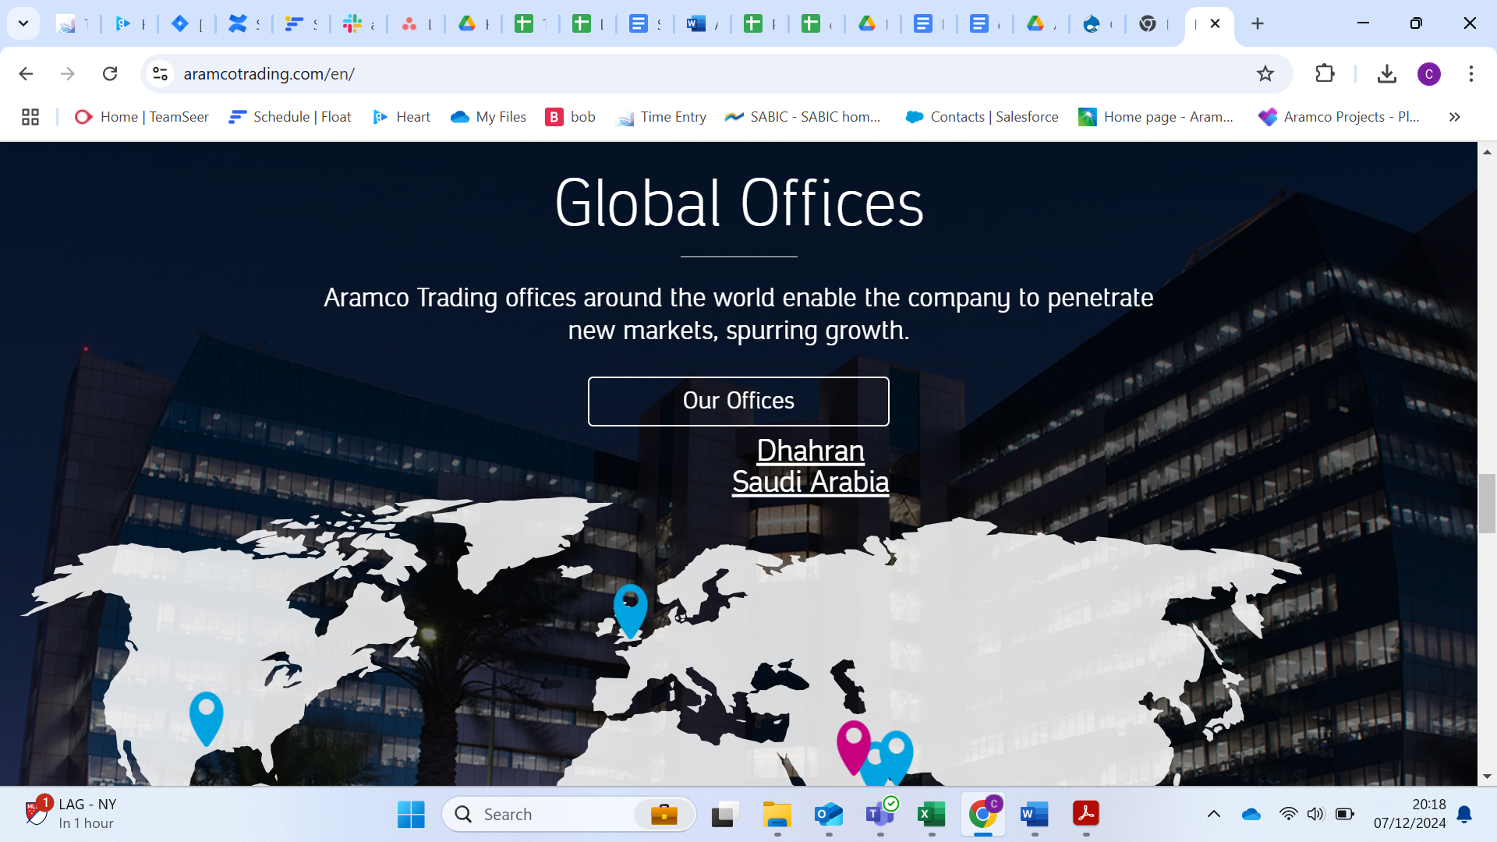This screenshot has width=1497, height=842.
Task: Open Microsoft Teams from the taskbar
Action: (x=880, y=814)
